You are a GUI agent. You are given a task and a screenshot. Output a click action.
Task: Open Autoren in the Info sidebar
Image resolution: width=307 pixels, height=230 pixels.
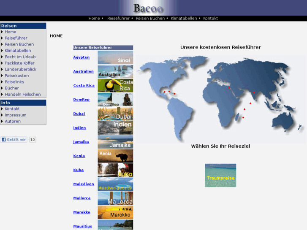(x=13, y=122)
